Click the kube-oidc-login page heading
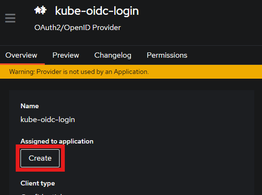262x195 pixels. tap(97, 11)
